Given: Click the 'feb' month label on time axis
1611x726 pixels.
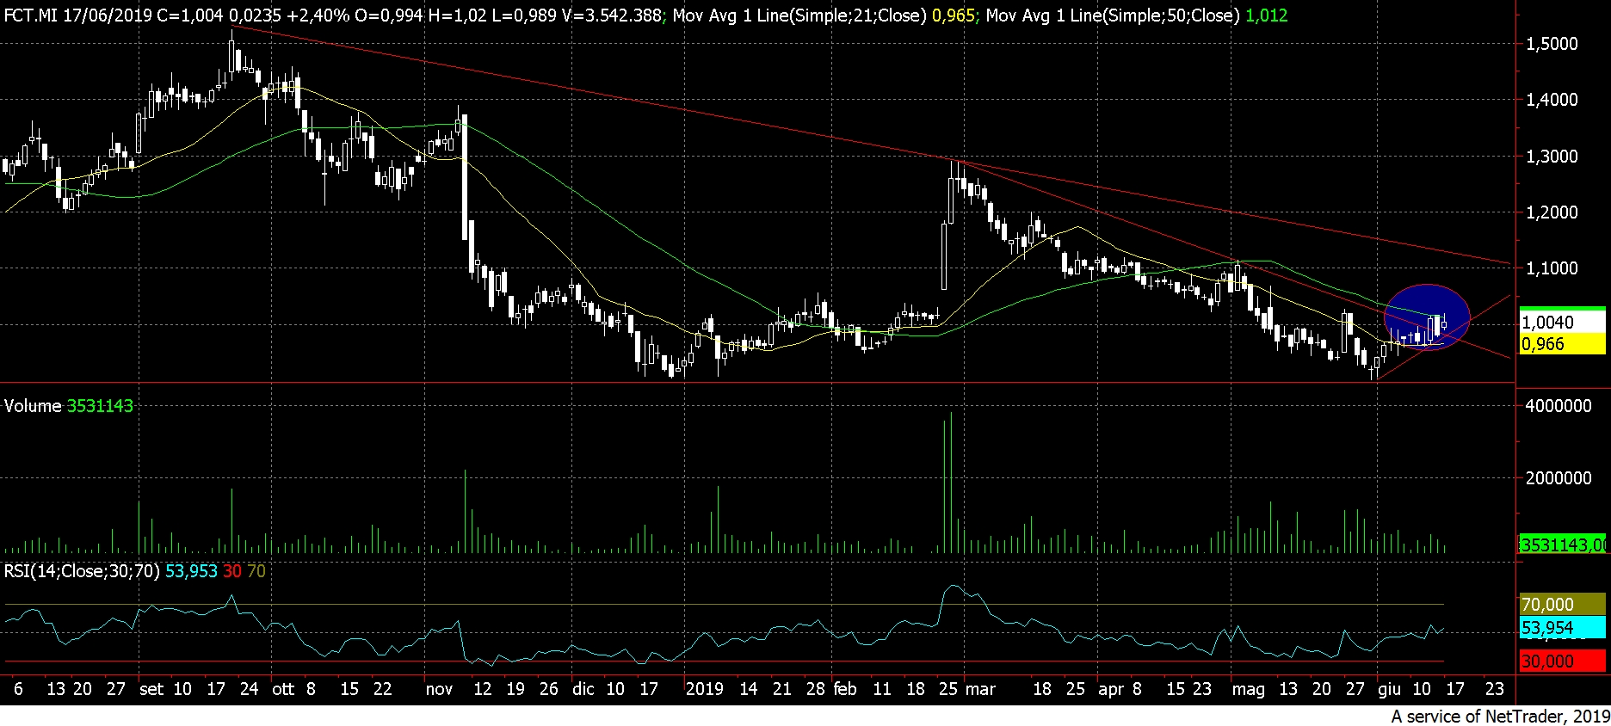Looking at the screenshot, I should point(845,689).
